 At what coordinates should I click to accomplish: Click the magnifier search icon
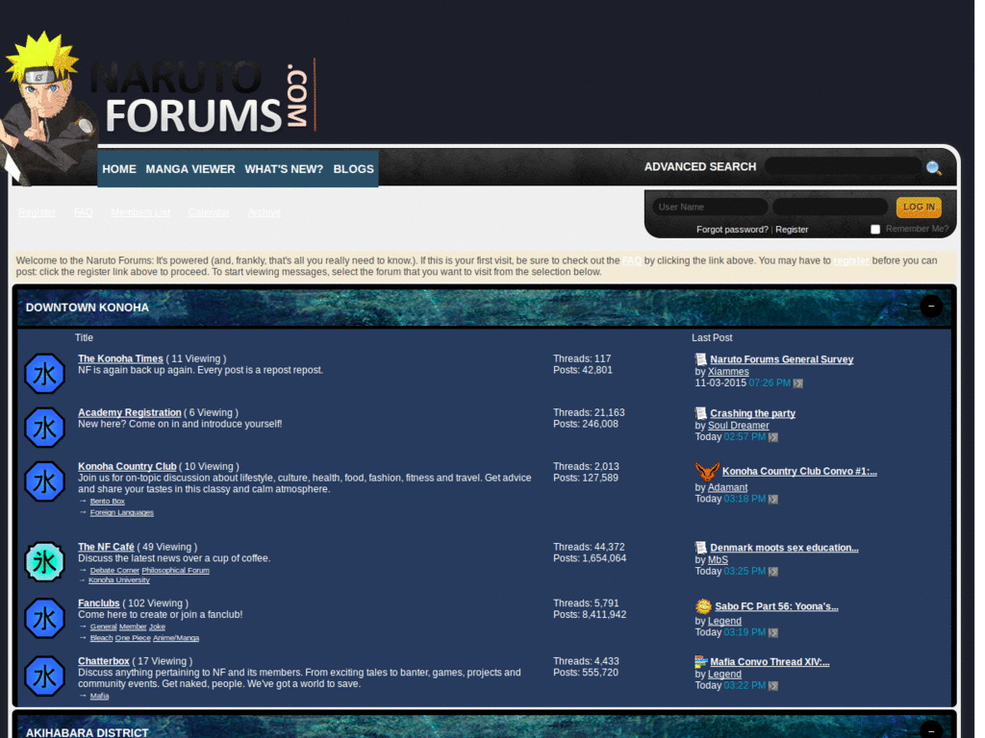933,168
